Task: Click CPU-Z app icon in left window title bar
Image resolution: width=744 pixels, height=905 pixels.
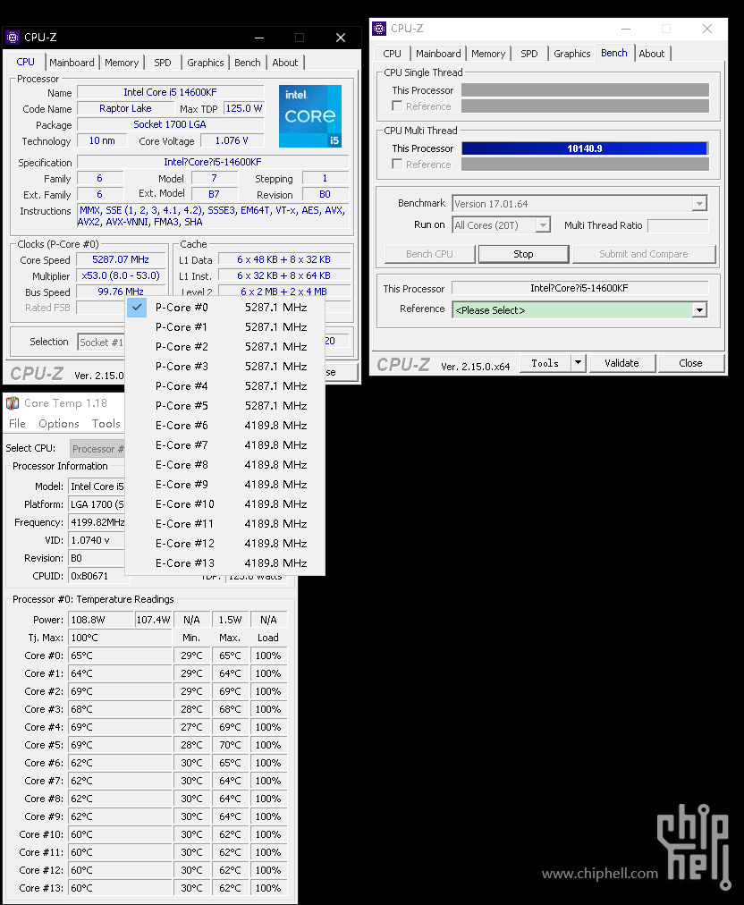Action: (13, 38)
